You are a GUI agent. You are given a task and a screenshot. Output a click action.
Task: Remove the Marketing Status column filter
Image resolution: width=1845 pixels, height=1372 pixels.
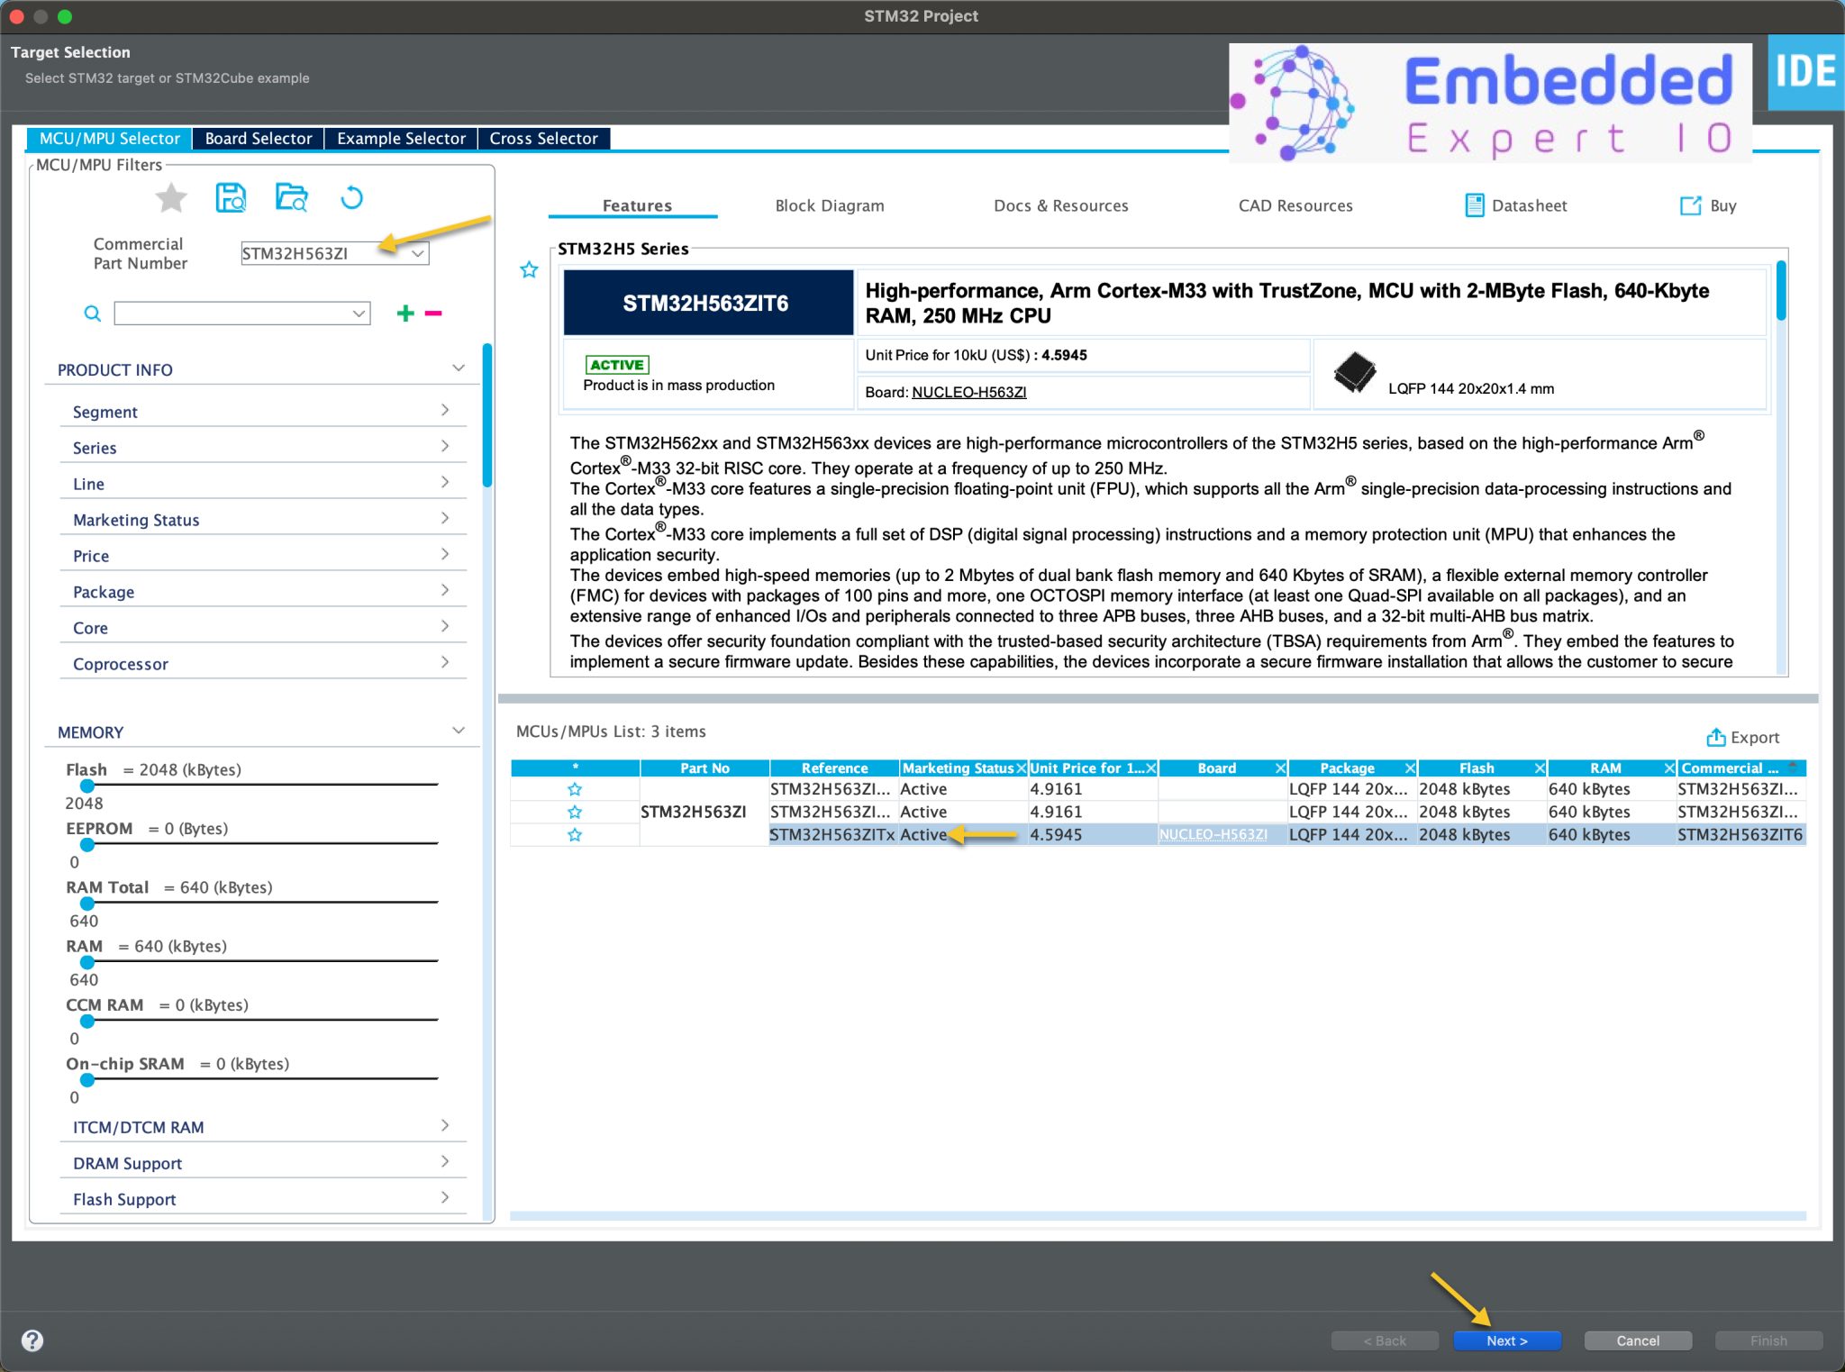point(1022,768)
